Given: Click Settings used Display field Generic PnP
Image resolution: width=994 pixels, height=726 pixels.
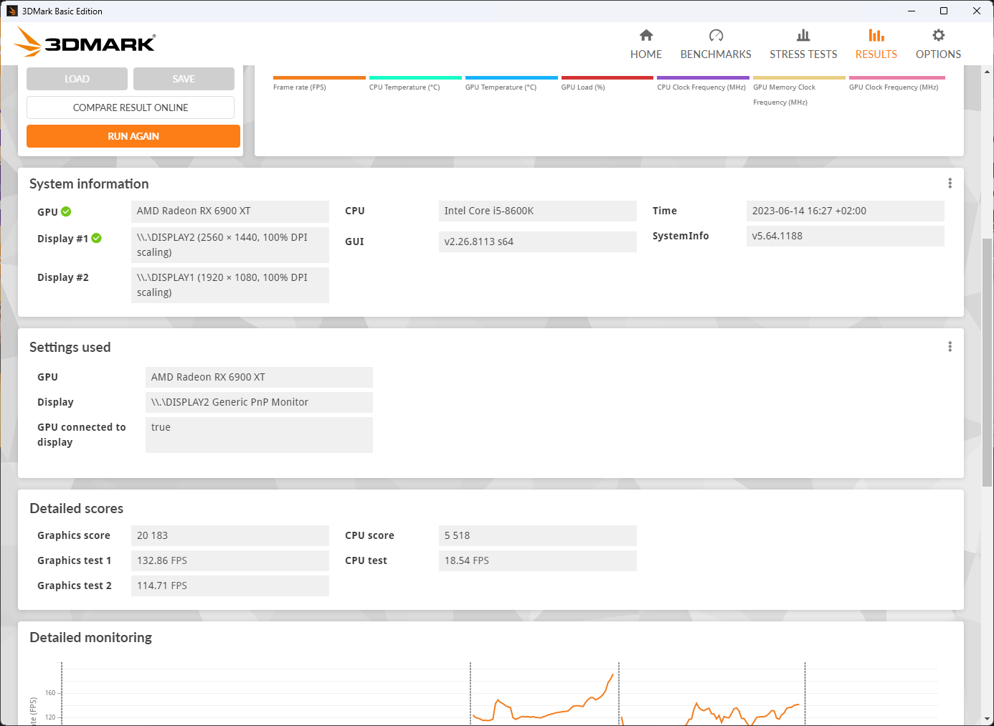Looking at the screenshot, I should tap(259, 402).
